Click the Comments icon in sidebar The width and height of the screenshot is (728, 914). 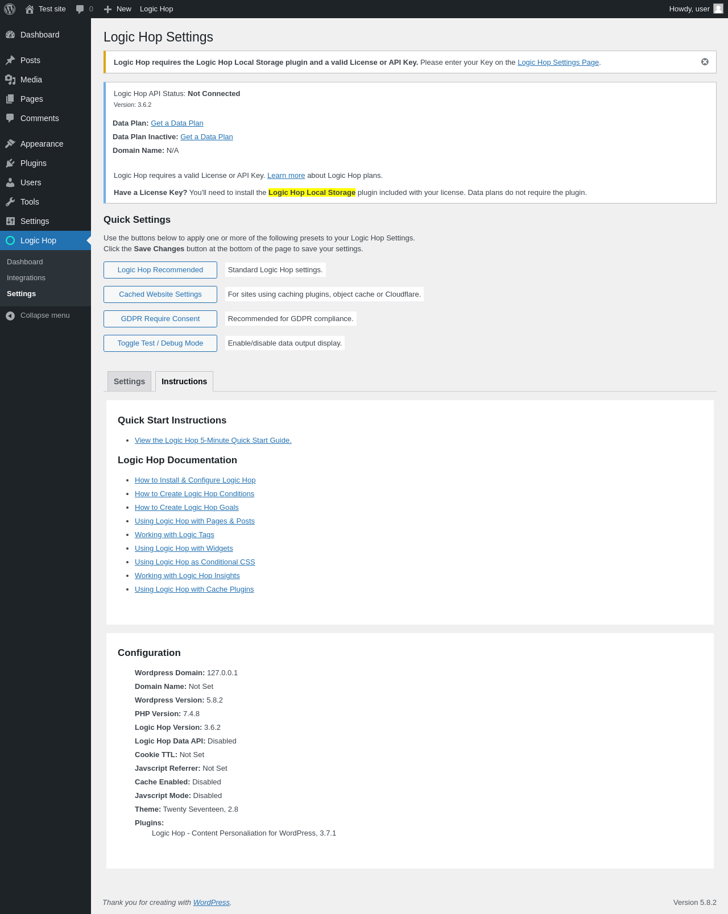pos(10,118)
